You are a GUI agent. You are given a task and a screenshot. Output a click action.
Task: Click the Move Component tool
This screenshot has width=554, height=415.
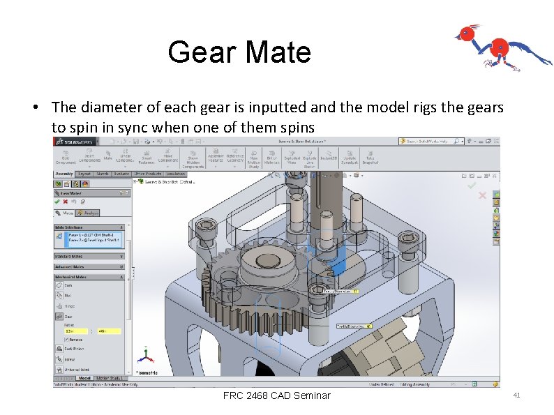(168, 156)
